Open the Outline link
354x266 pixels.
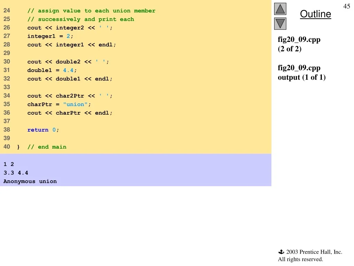315,14
